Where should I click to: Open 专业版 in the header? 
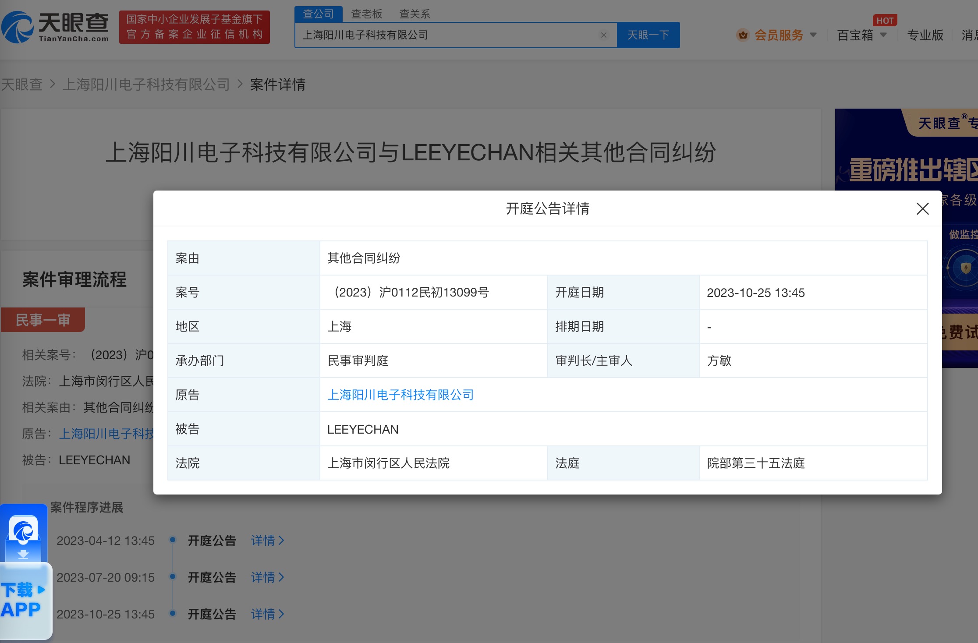[925, 35]
